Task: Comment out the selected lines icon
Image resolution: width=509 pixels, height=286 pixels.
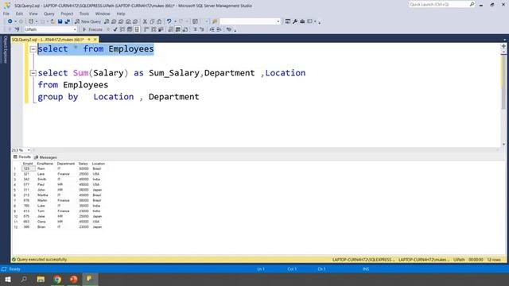Action: coord(195,29)
